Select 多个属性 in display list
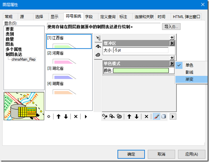The image size is (209, 162). click(x=14, y=49)
